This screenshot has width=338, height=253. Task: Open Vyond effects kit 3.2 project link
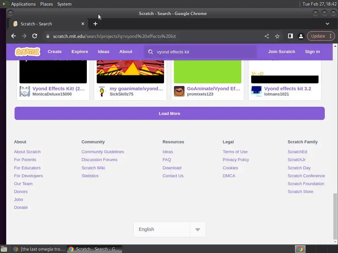[x=287, y=89]
